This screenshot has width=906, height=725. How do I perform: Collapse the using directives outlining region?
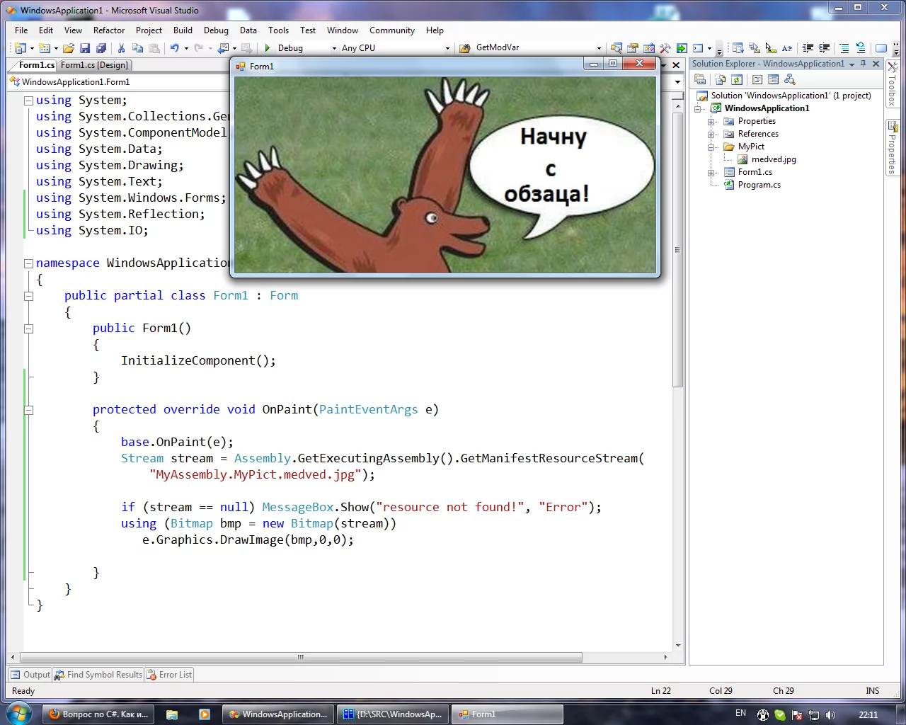(x=29, y=101)
